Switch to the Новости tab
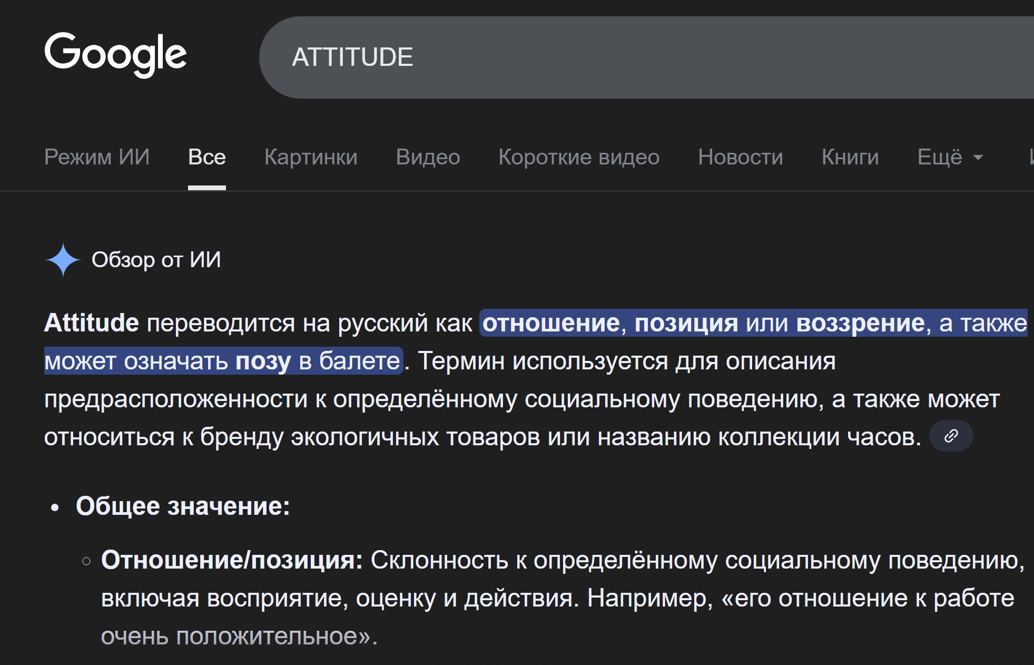This screenshot has height=665, width=1034. tap(740, 157)
